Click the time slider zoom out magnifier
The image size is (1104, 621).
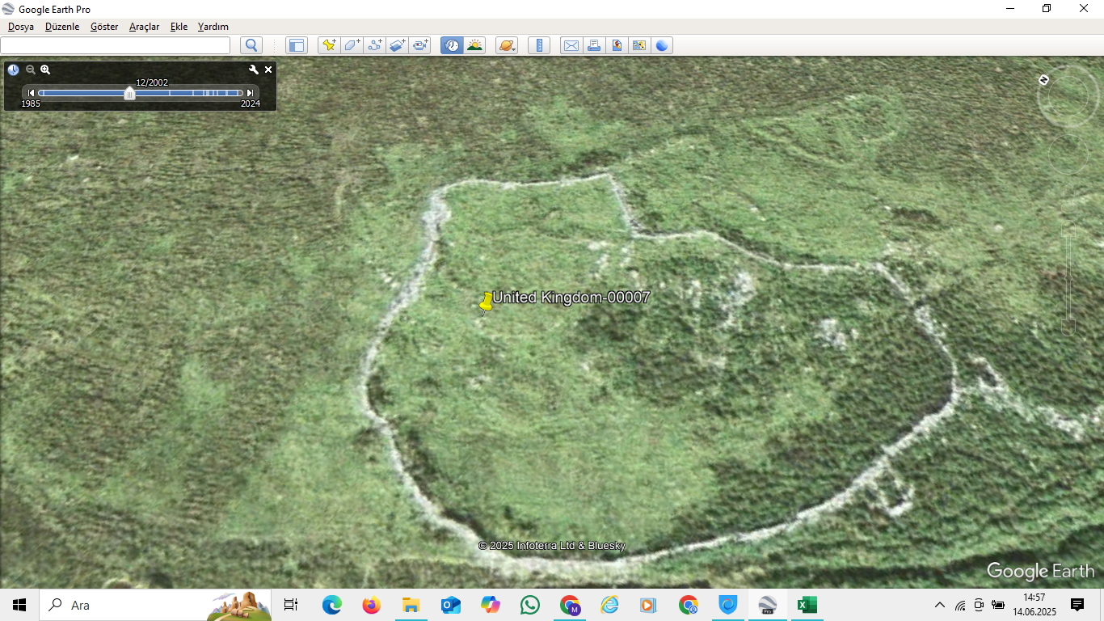point(31,70)
